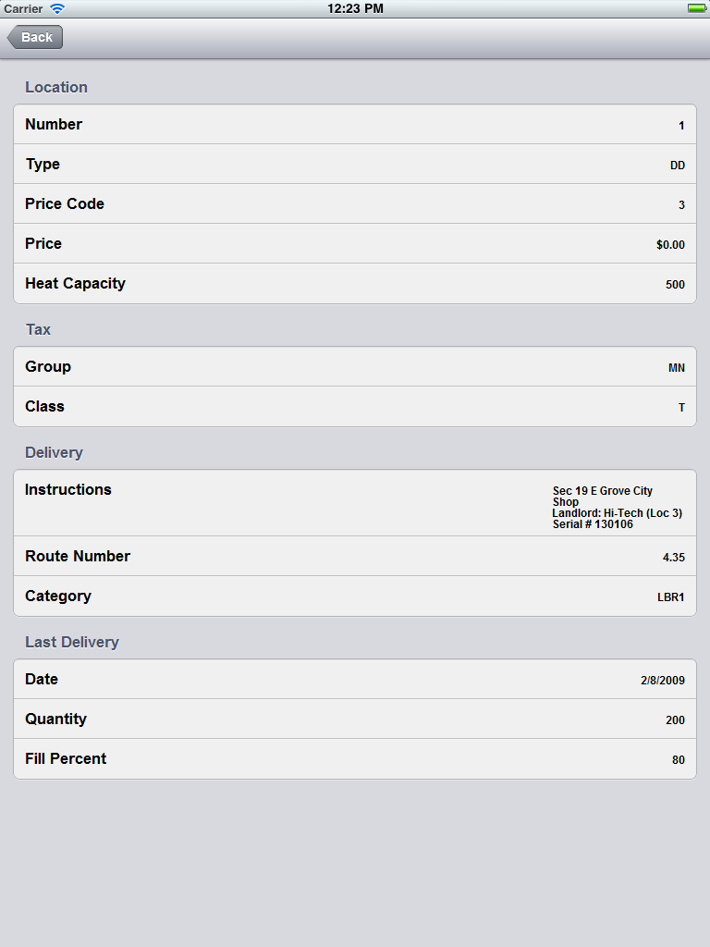Image resolution: width=710 pixels, height=947 pixels.
Task: Select the Price Code row
Action: coord(355,203)
